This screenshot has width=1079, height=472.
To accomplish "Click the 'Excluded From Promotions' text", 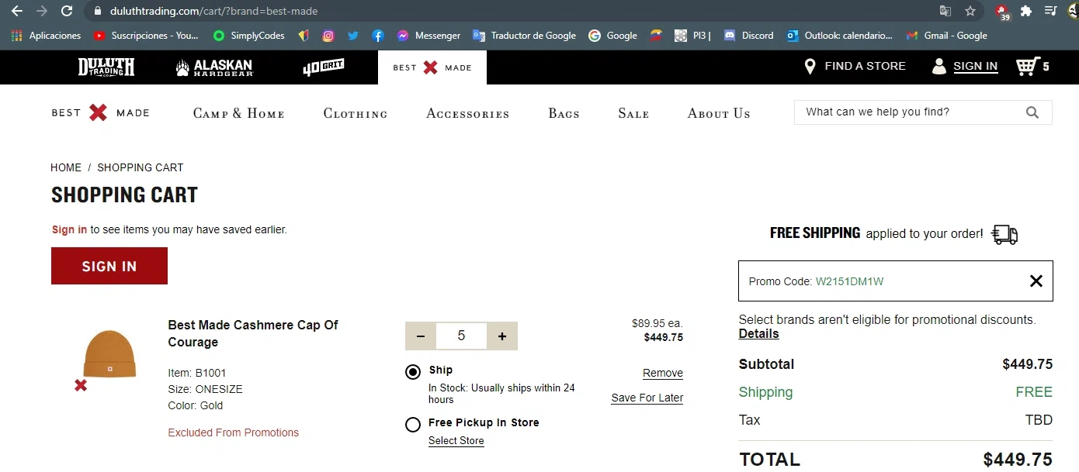I will click(234, 432).
